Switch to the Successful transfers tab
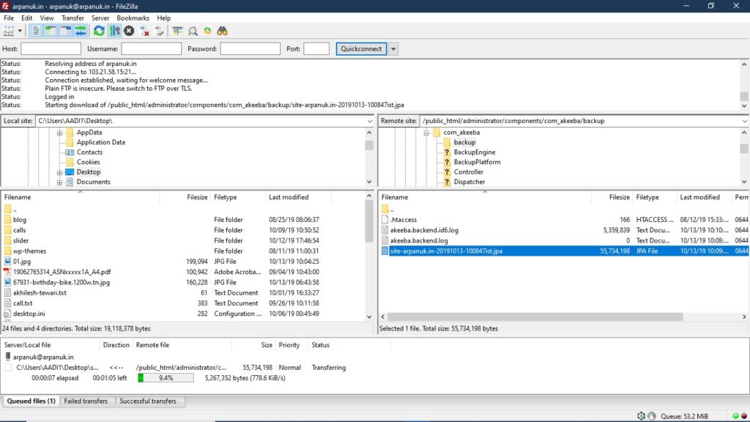This screenshot has width=750, height=422. coord(148,401)
